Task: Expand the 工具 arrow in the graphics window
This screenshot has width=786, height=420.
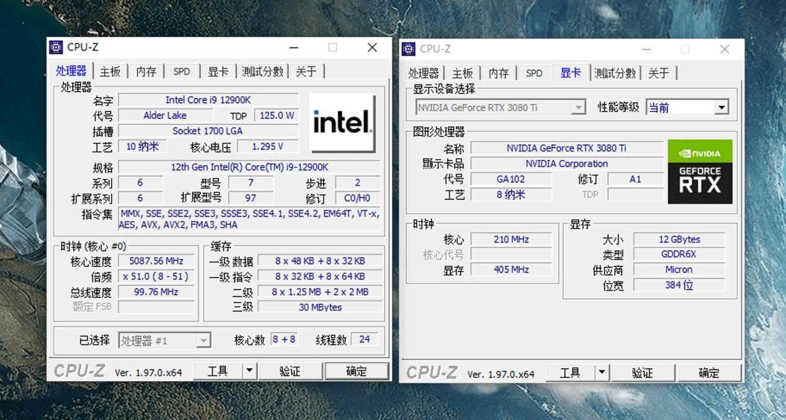Action: [601, 372]
